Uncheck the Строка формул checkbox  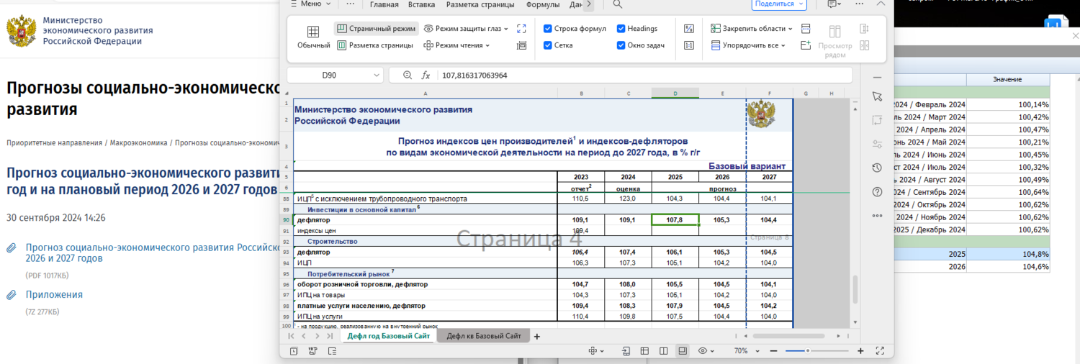(548, 29)
